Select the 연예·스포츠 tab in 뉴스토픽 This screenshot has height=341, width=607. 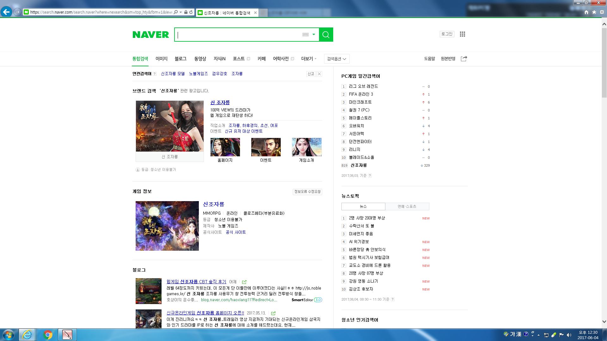click(407, 206)
